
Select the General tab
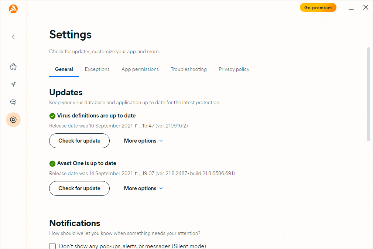[x=64, y=69]
